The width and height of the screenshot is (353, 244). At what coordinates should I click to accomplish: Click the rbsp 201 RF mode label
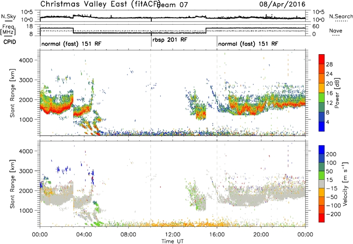170,40
